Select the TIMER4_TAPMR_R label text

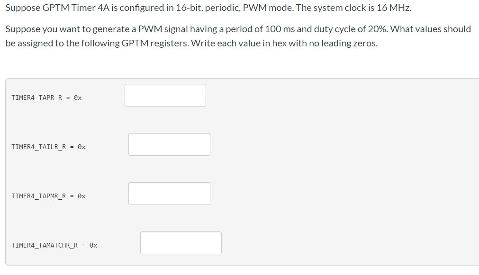tap(39, 195)
